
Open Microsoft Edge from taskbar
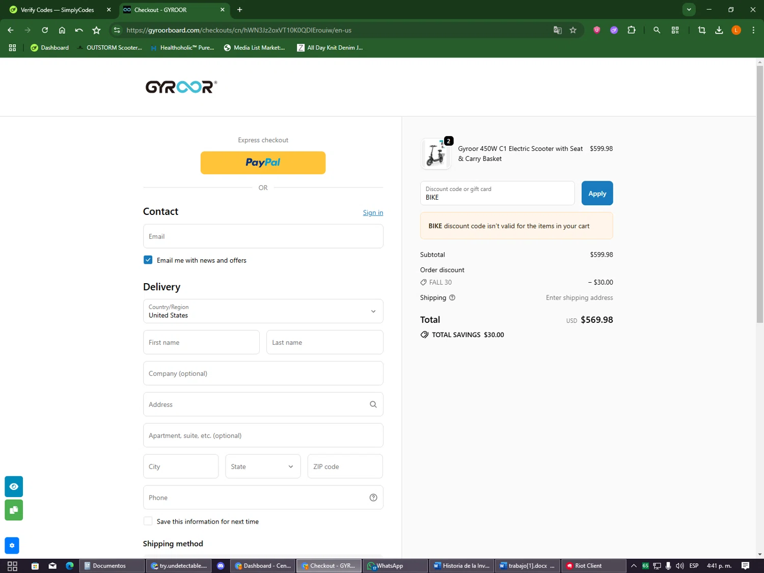coord(70,566)
